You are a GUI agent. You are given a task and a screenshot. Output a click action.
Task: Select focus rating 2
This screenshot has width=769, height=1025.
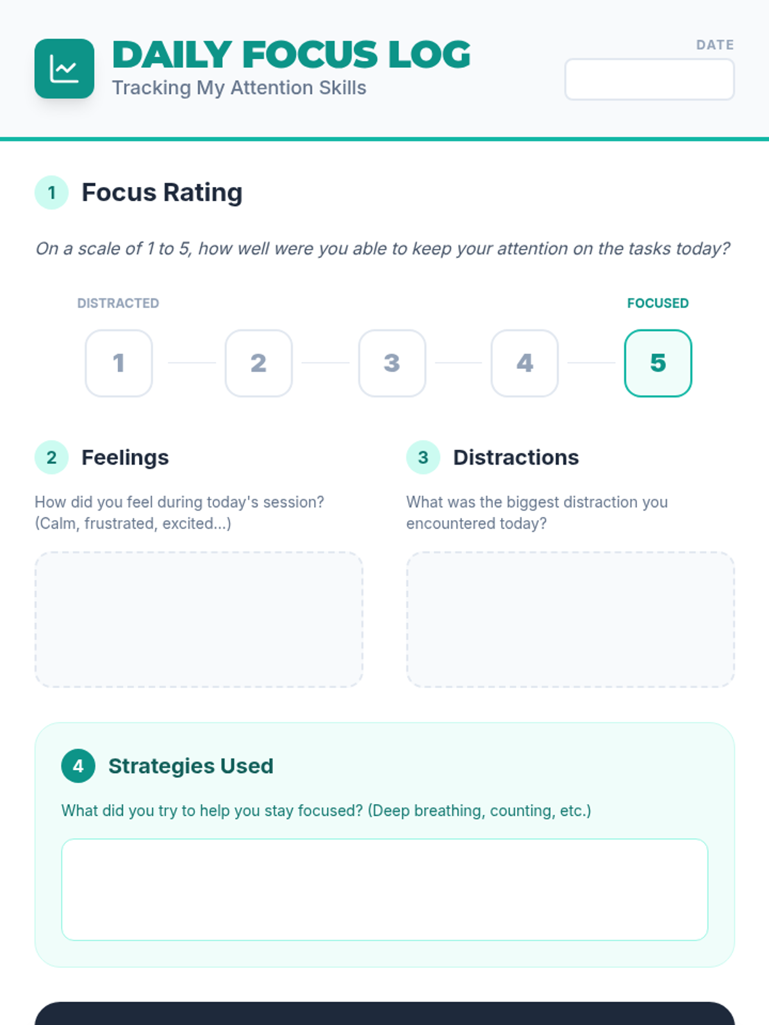tap(258, 363)
